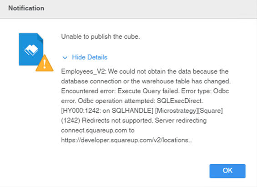This screenshot has height=187, width=257.
Task: Click the 'Error type: Odbc' text
Action: pyautogui.click(x=205, y=91)
